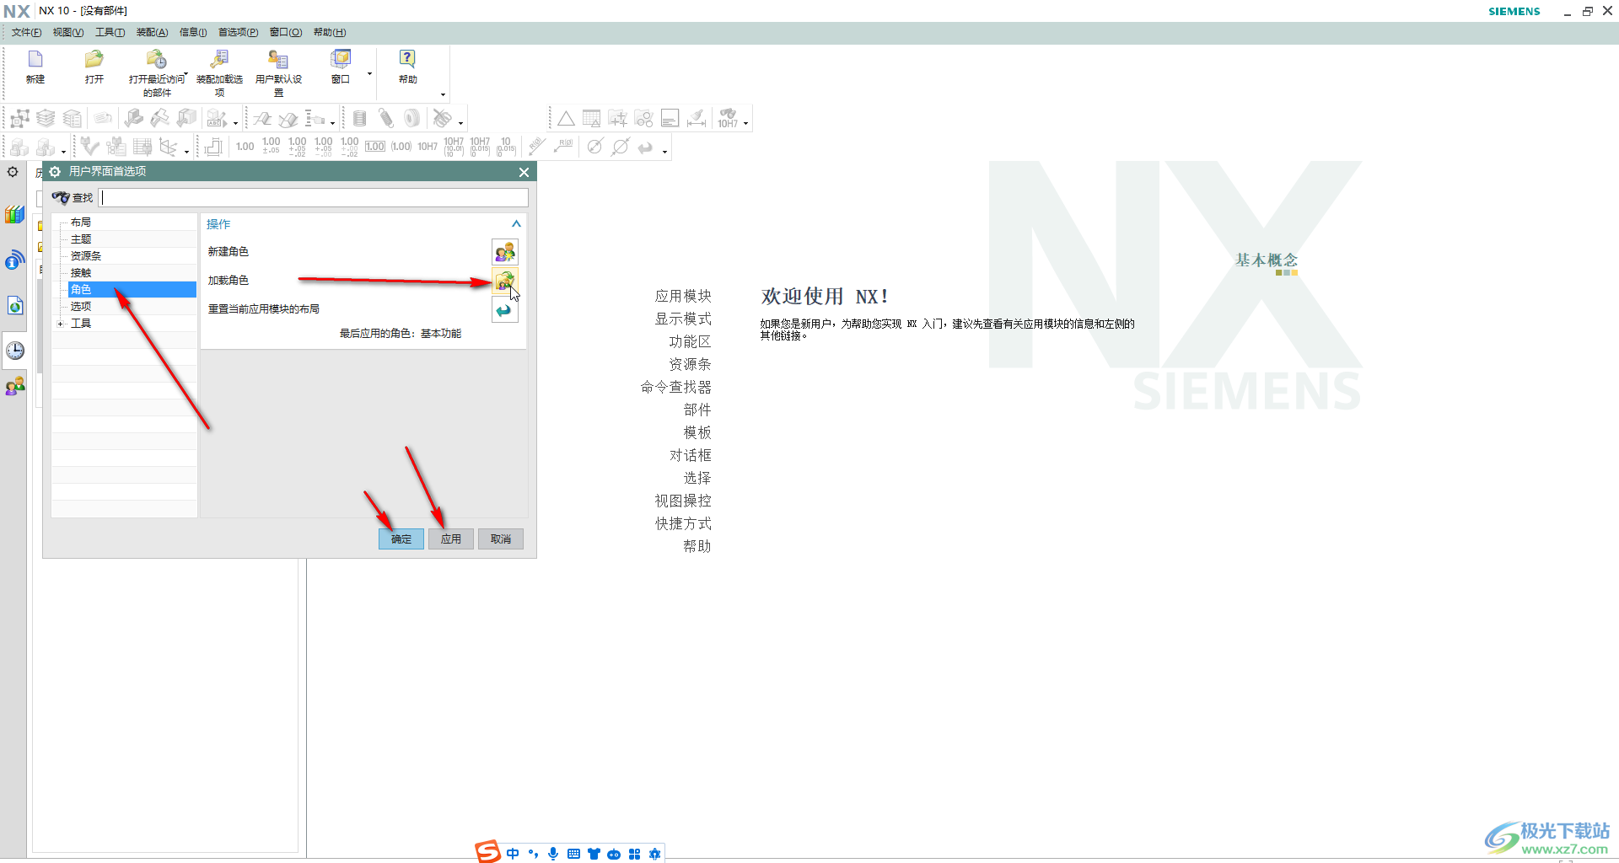This screenshot has height=863, width=1619.
Task: Open the web browser resource bar tab
Action: (14, 305)
